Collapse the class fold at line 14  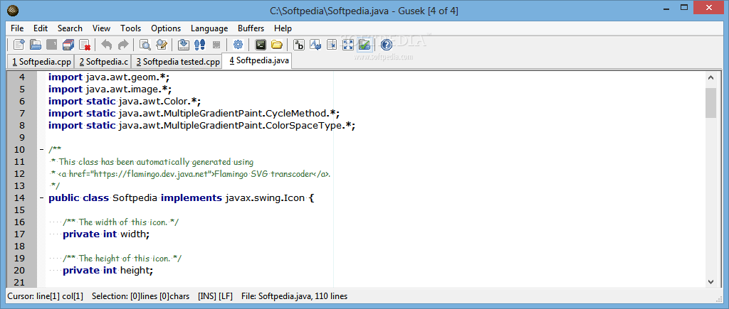pos(41,198)
